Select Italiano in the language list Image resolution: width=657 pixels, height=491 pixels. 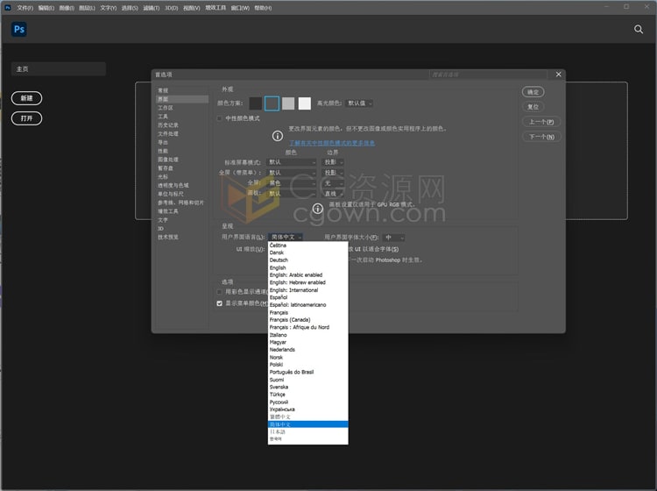pos(308,335)
